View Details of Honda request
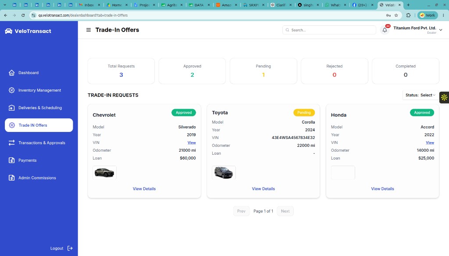Image resolution: width=449 pixels, height=256 pixels. [x=382, y=188]
